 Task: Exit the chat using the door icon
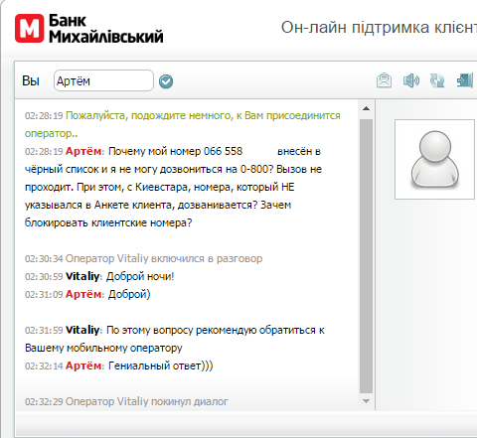[465, 80]
